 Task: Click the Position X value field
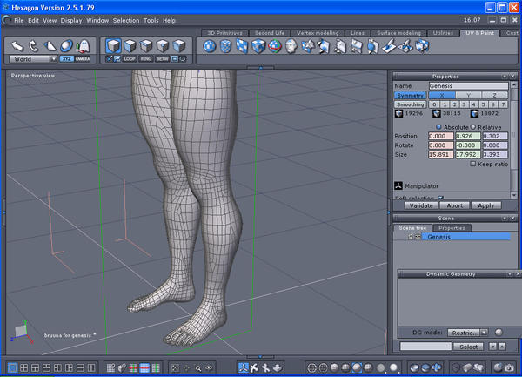pyautogui.click(x=442, y=136)
